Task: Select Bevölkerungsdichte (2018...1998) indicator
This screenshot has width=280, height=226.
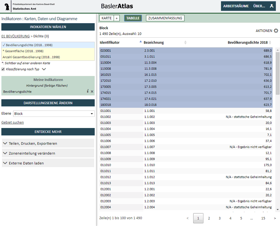Action: pyautogui.click(x=48, y=45)
